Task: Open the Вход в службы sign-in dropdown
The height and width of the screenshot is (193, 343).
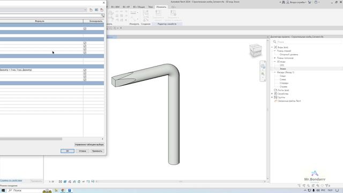Action: (296, 2)
